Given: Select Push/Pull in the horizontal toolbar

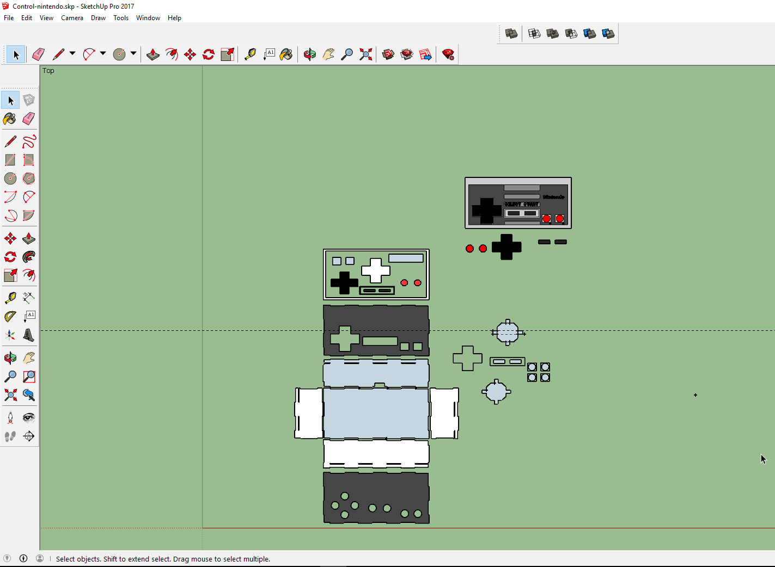Looking at the screenshot, I should (153, 54).
